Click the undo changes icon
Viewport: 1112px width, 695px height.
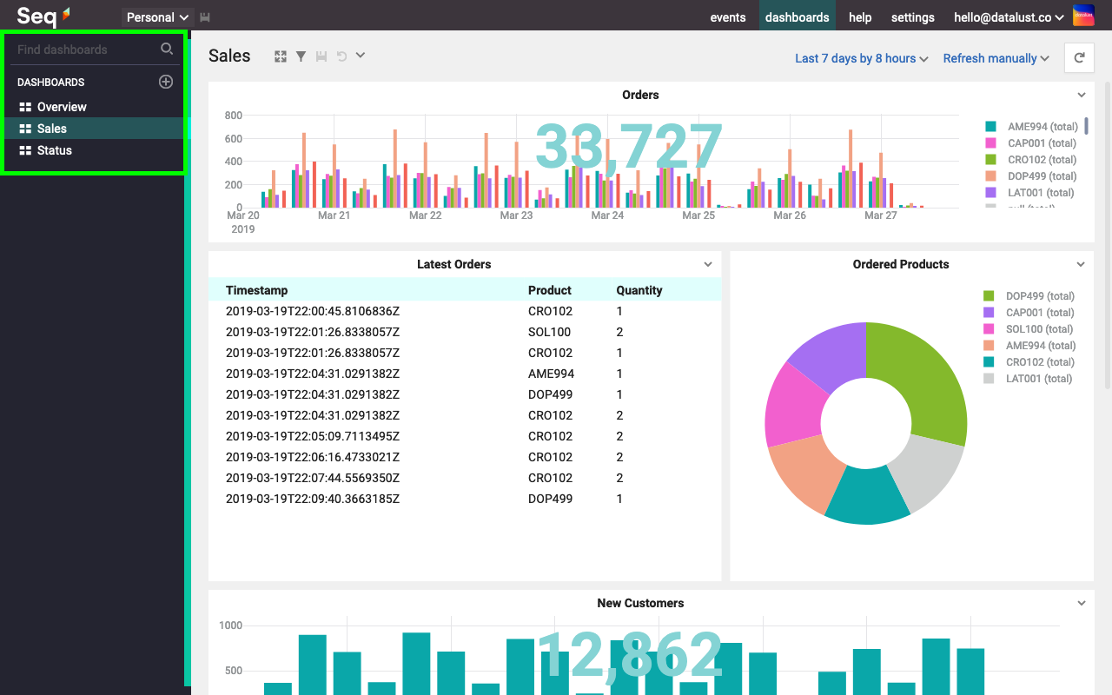(x=341, y=56)
